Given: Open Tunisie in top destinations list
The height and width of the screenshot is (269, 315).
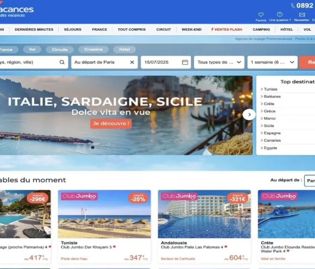Looking at the screenshot, I should pos(271,89).
